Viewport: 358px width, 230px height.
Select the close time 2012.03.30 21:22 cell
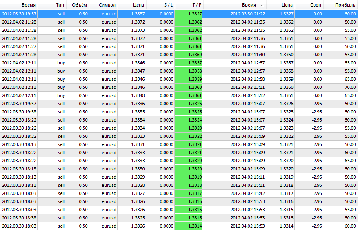[x=235, y=14]
